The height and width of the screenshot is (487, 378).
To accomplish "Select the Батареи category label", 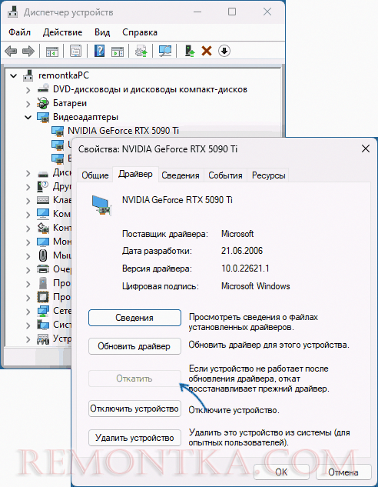I will tap(70, 103).
